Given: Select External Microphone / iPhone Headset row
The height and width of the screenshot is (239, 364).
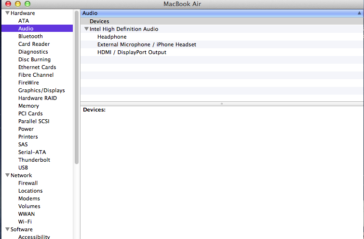Looking at the screenshot, I should [x=222, y=44].
